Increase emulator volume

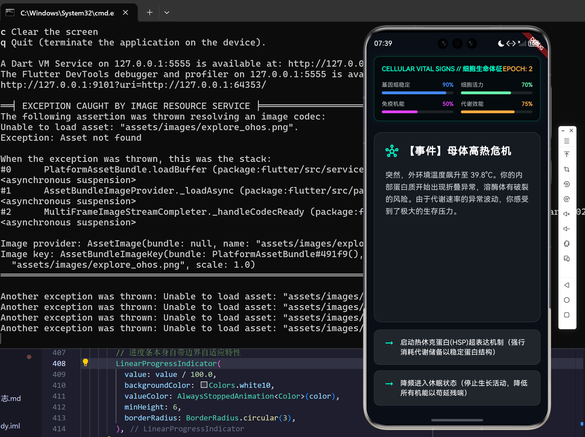click(x=567, y=214)
